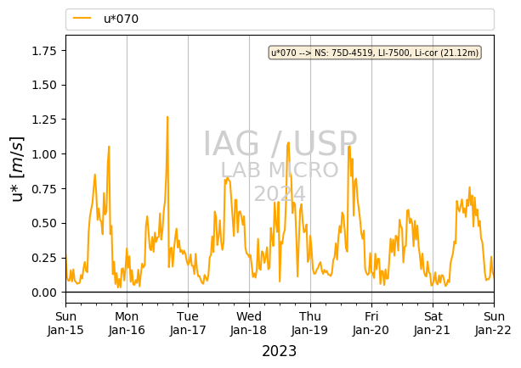
Task: Click the u*070 legend label
Action: (x=121, y=19)
